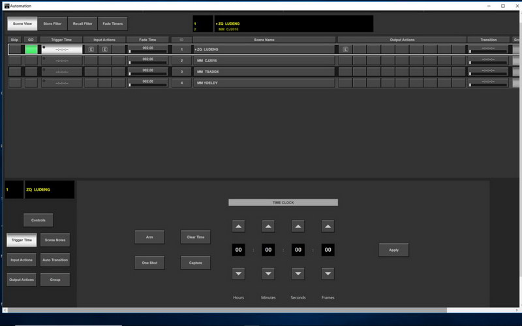Adjust Fade Time slider for MM CJ2016
This screenshot has width=522, height=326.
tap(148, 63)
